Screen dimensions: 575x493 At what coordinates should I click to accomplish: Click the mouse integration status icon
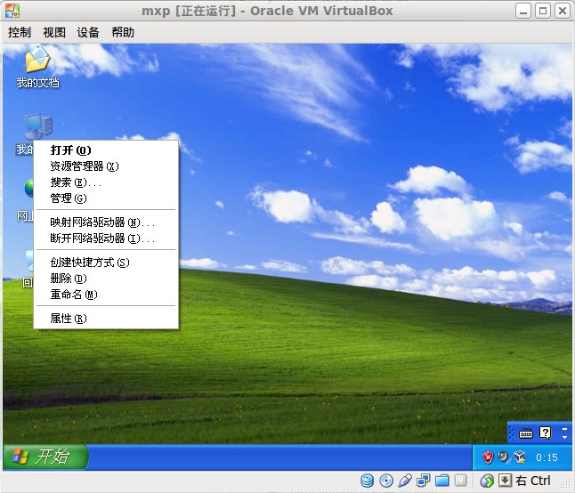487,481
